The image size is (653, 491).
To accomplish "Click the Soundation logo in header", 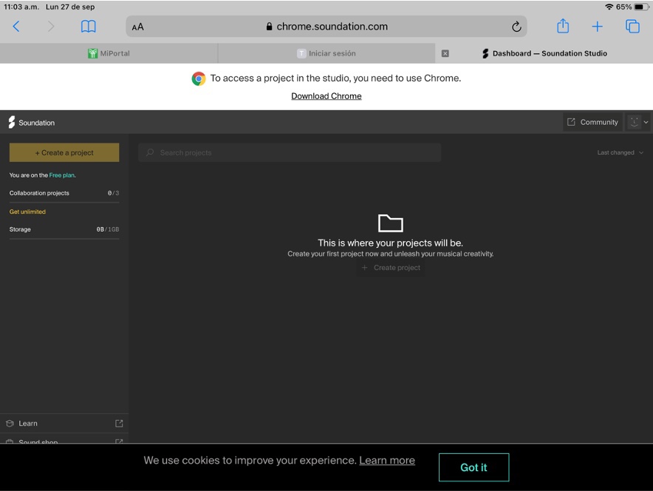I will (31, 123).
